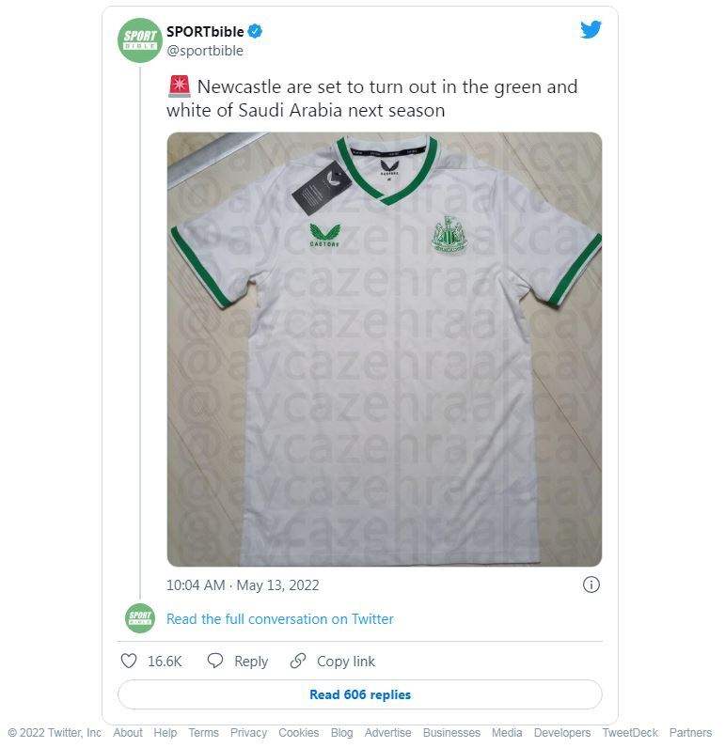Open the Developers footer link
Viewport: 725px width, 748px height.
point(562,733)
